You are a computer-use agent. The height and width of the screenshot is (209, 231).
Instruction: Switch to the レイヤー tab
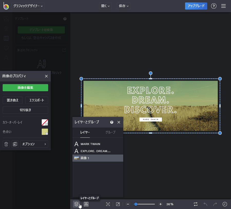(x=85, y=132)
